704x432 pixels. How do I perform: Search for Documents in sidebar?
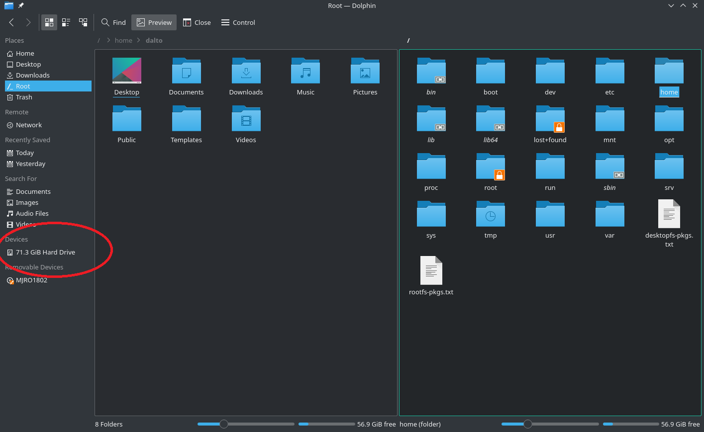(48, 191)
